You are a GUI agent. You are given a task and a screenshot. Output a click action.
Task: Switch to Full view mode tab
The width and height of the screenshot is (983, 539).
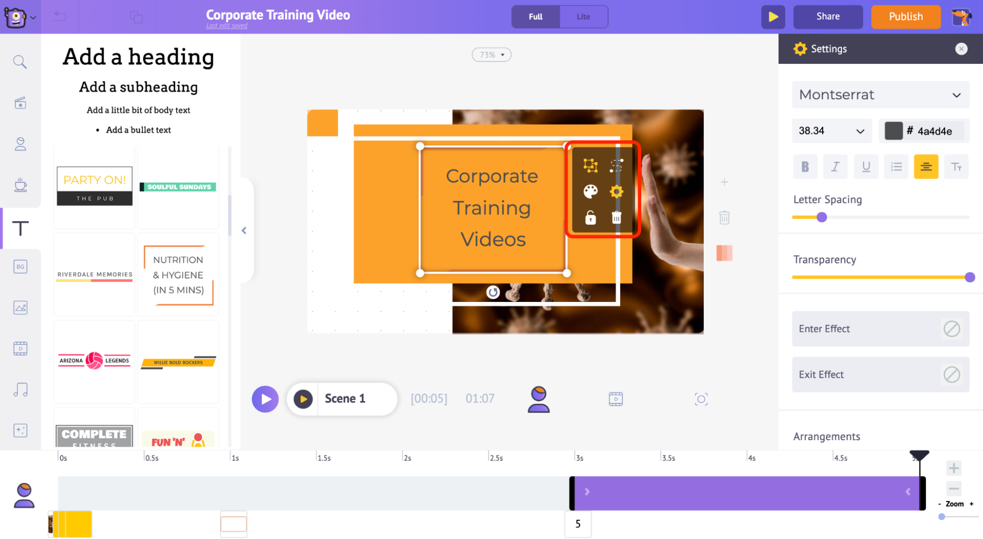tap(535, 15)
